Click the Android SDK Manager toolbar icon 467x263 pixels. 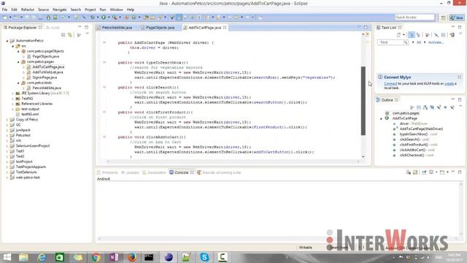point(48,18)
